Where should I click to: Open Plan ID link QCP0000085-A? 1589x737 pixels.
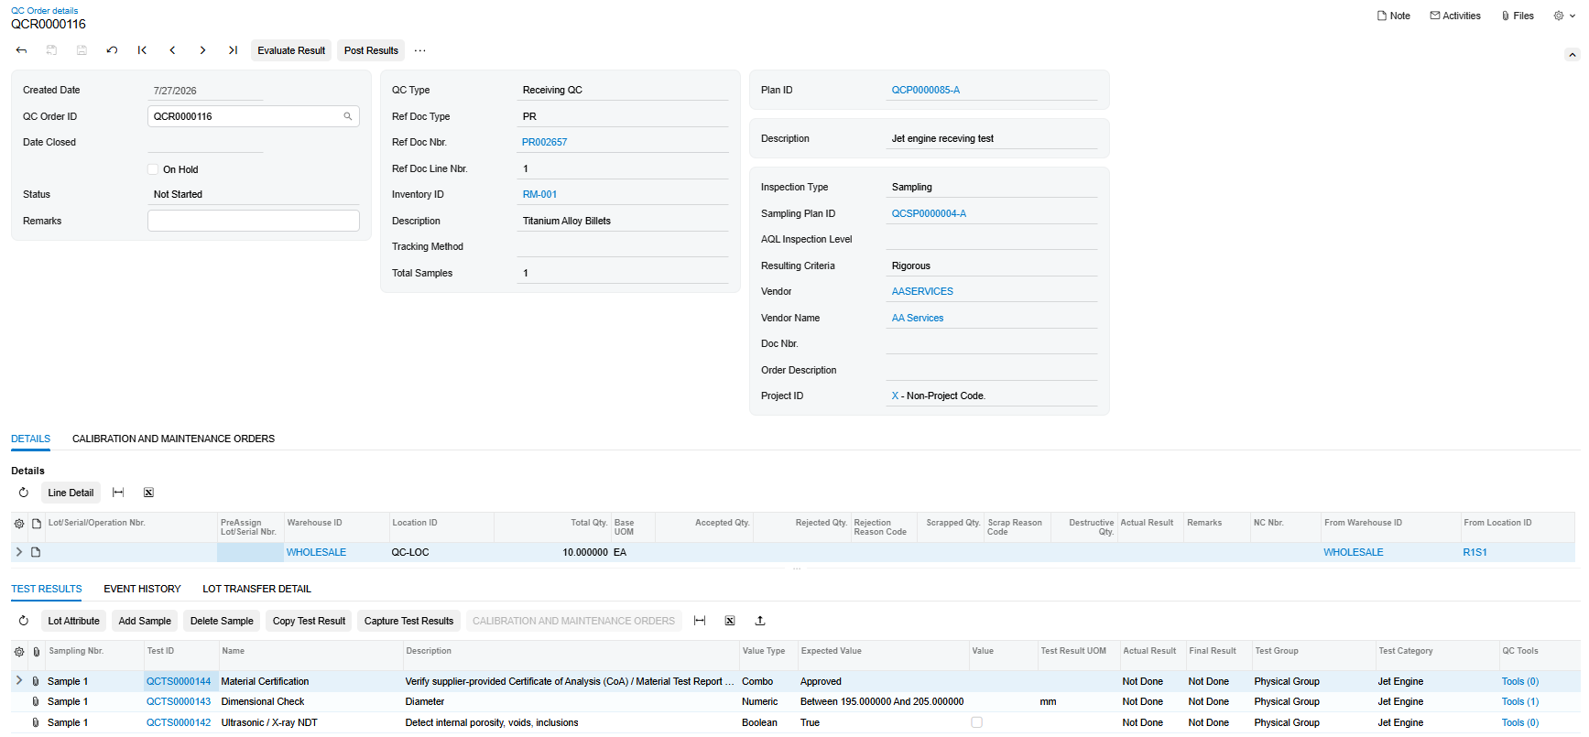[926, 90]
